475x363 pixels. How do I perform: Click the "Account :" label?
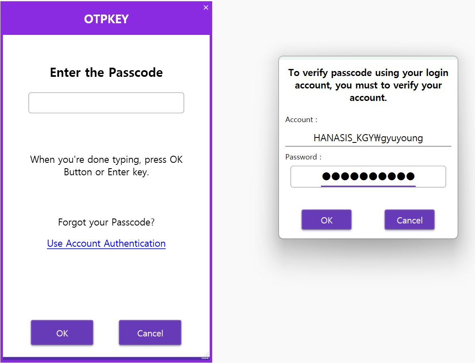(301, 120)
